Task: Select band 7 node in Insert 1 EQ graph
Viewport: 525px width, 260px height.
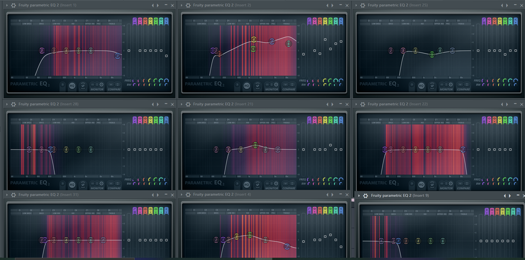Action: [118, 55]
